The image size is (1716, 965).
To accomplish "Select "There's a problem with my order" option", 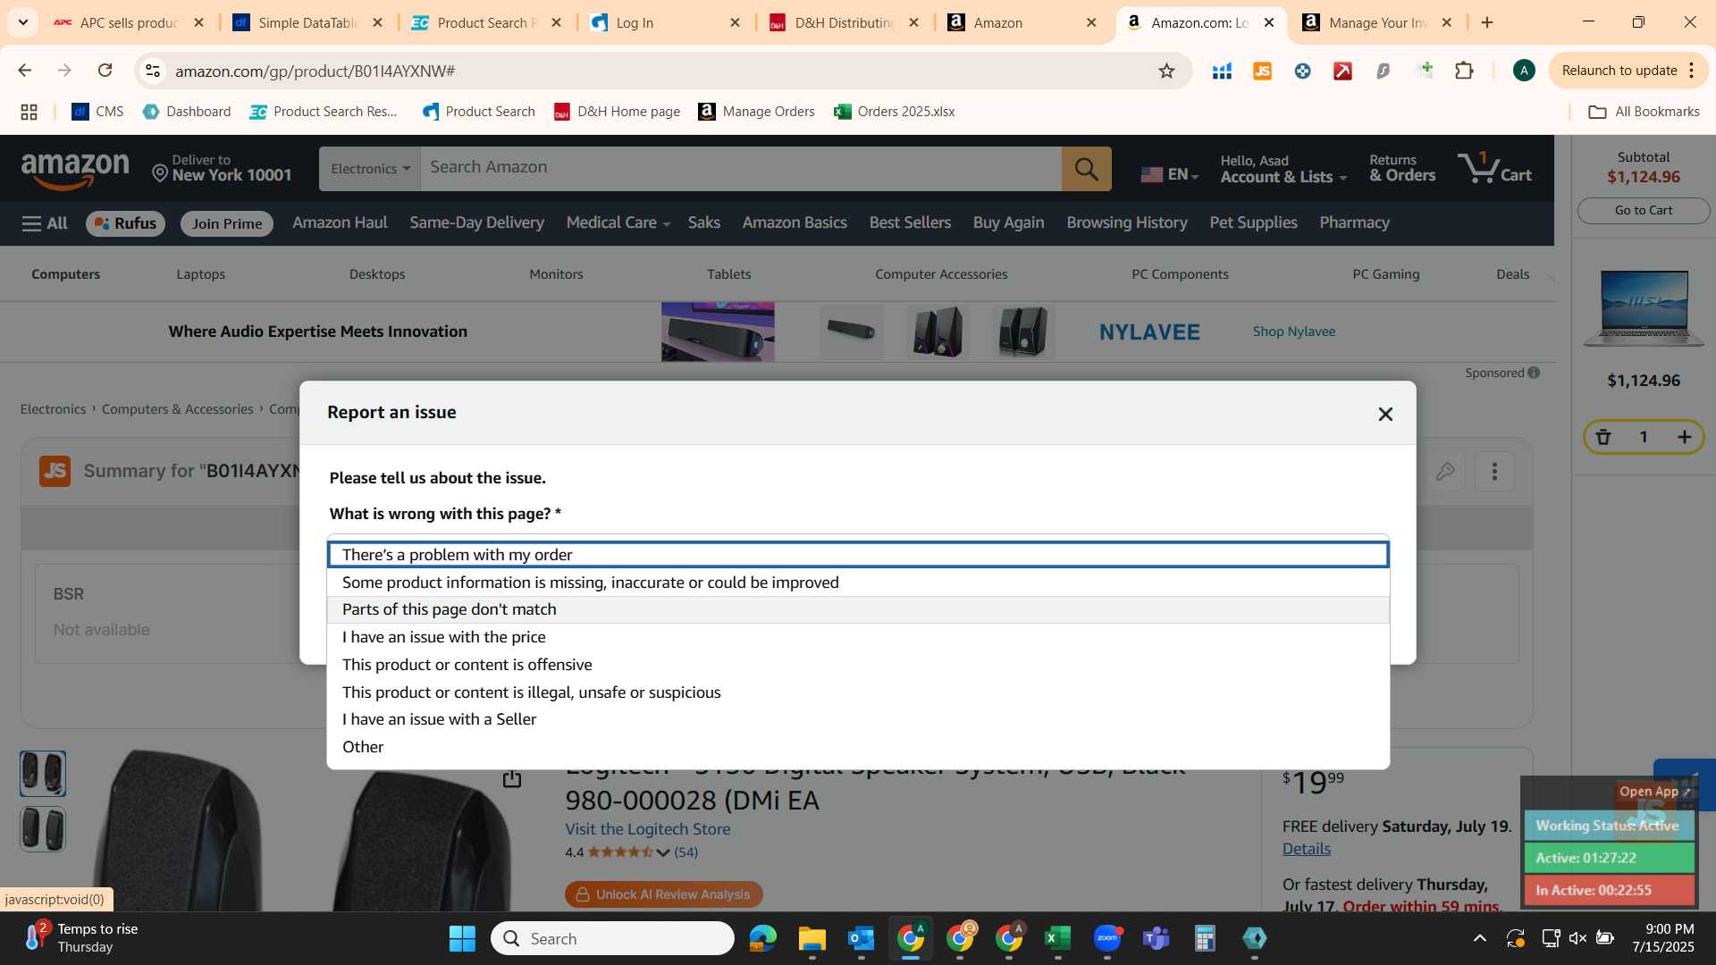I will click(858, 555).
